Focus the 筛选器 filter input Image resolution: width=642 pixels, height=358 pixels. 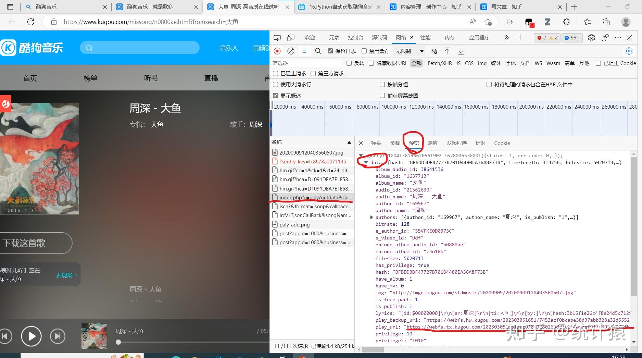pyautogui.click(x=306, y=63)
